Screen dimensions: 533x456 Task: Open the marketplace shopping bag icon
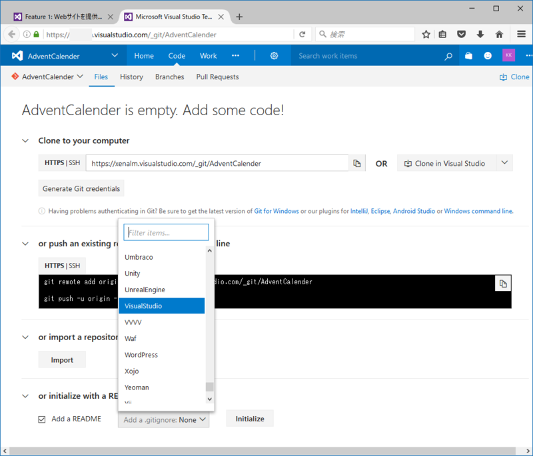(x=468, y=56)
